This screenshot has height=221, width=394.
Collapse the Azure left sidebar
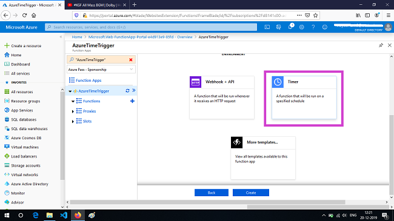61,37
